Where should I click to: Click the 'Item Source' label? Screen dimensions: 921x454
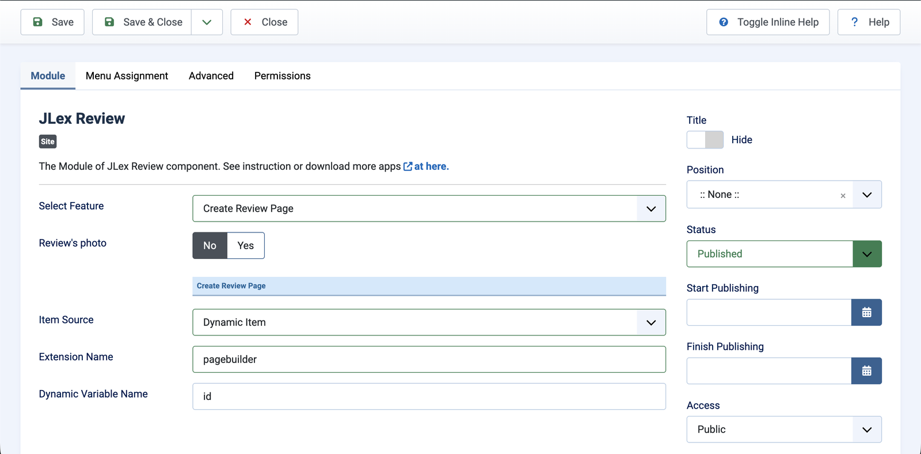click(66, 320)
